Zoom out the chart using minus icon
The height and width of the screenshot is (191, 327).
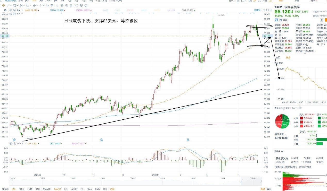[267, 10]
